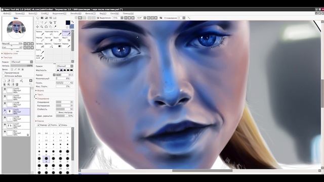Viewport: 324px width, 182px height.
Task: Open layer Режим blending mode dropdown
Action: click(22, 62)
